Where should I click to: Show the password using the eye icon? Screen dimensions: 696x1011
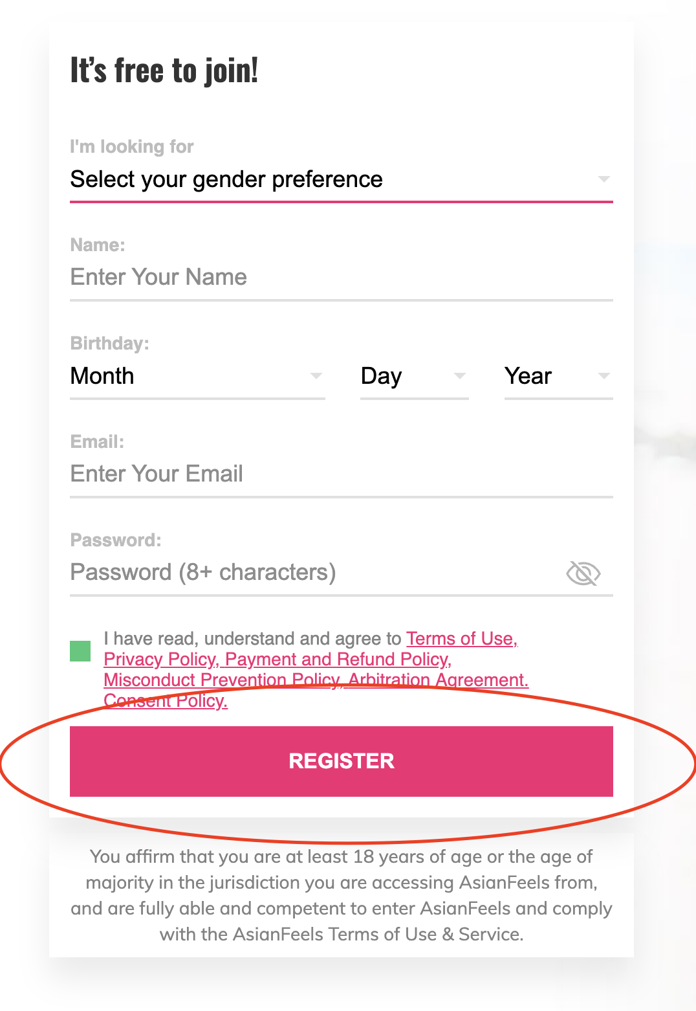tap(583, 572)
